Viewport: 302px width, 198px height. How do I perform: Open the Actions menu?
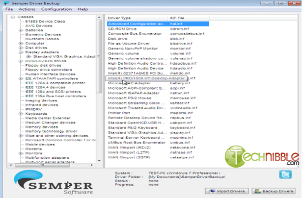(27, 9)
